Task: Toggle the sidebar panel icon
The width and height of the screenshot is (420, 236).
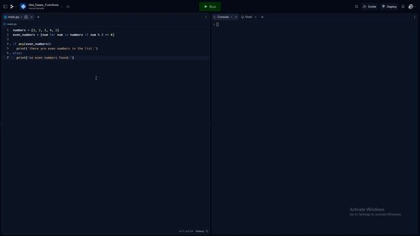Action: [5, 7]
